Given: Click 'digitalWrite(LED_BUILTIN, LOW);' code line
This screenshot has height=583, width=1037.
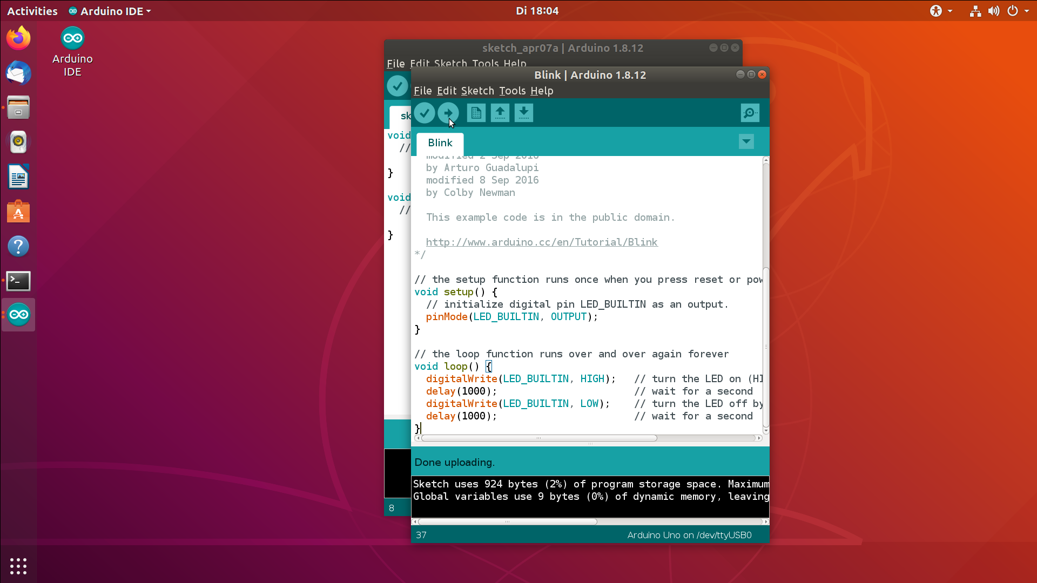Looking at the screenshot, I should pos(517,404).
